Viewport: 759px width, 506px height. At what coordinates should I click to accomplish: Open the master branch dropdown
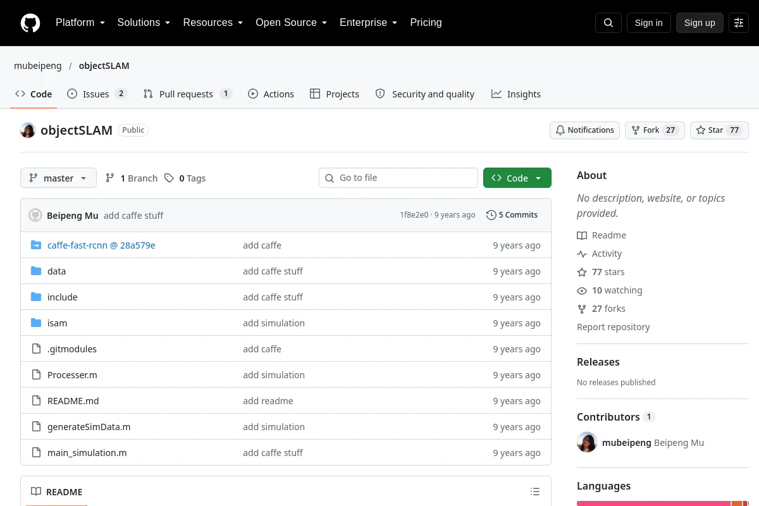(x=58, y=178)
